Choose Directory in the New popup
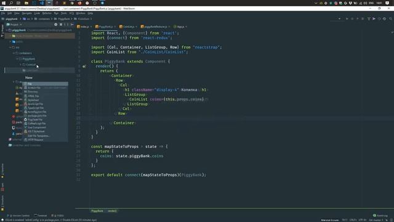394x222 pixels. click(x=45, y=92)
